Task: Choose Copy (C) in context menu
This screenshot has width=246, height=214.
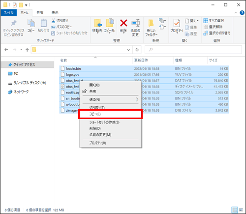Action: (111, 114)
